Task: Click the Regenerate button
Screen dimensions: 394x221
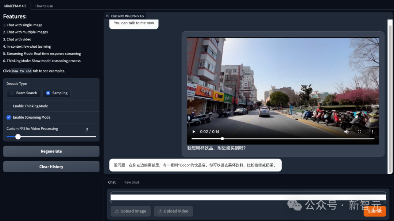Action: coord(51,151)
